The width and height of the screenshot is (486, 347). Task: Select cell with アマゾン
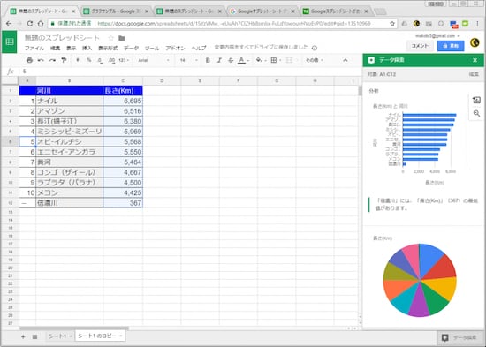tap(70, 111)
